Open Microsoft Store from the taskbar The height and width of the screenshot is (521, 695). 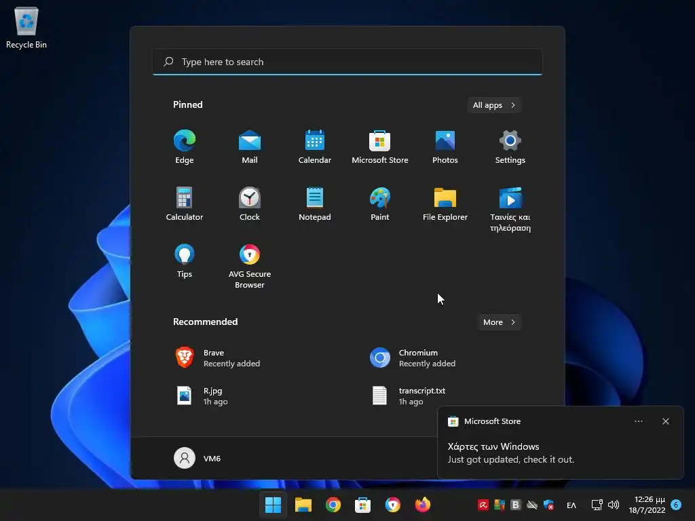[362, 505]
